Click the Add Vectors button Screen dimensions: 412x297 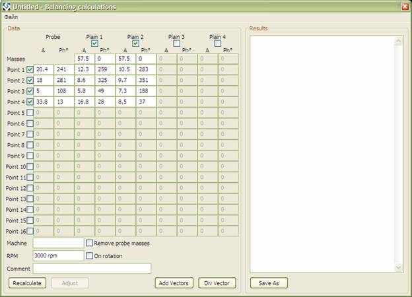click(174, 283)
